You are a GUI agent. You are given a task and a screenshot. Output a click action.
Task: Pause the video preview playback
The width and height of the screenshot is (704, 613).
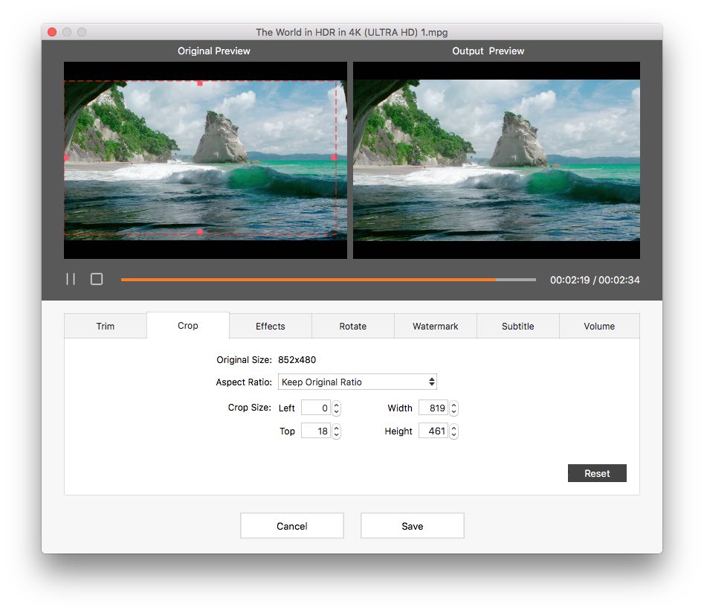71,279
